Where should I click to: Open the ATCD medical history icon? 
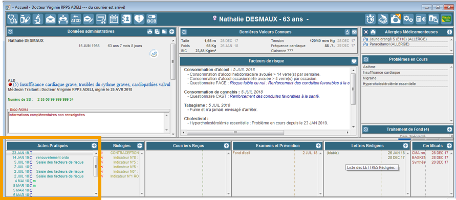pos(76,19)
